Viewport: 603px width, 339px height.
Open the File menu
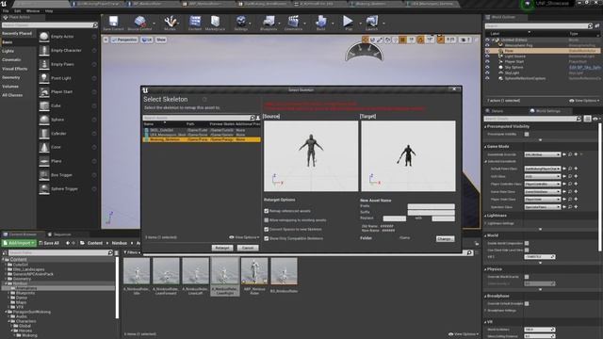pyautogui.click(x=6, y=11)
